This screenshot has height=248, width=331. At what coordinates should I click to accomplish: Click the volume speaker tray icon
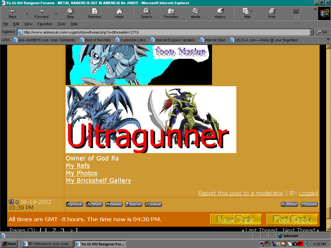click(278, 244)
